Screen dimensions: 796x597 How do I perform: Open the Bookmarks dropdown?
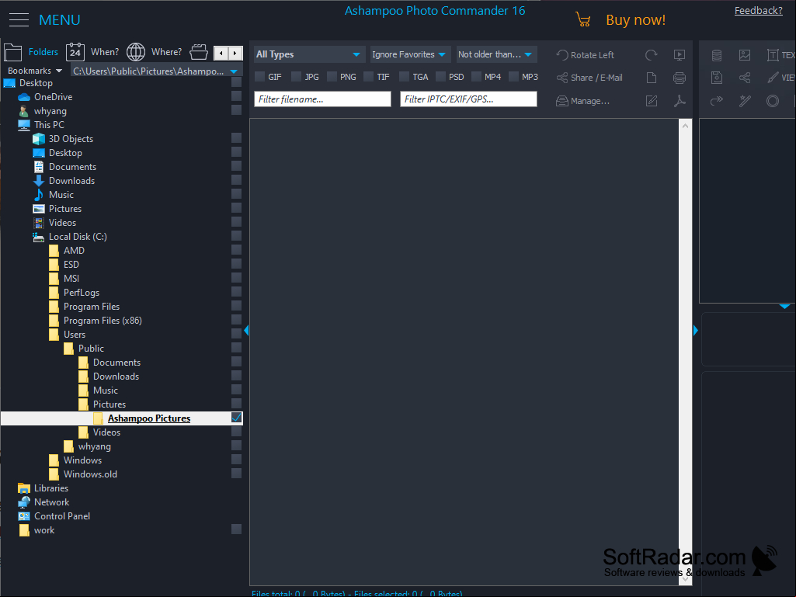pos(34,71)
